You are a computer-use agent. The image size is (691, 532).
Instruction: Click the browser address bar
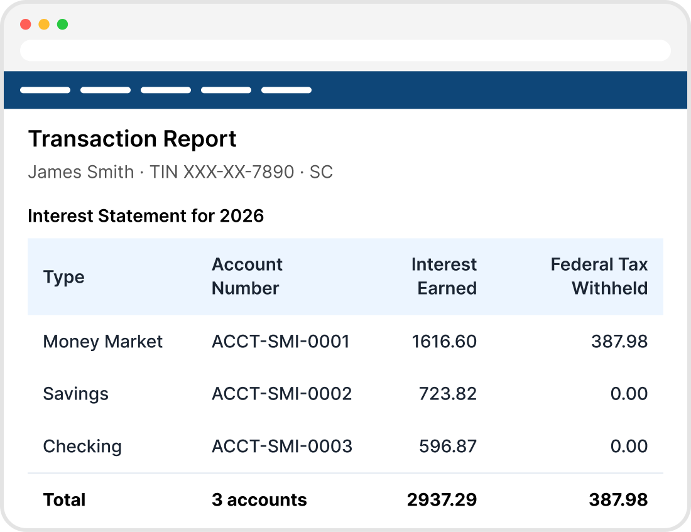[345, 50]
